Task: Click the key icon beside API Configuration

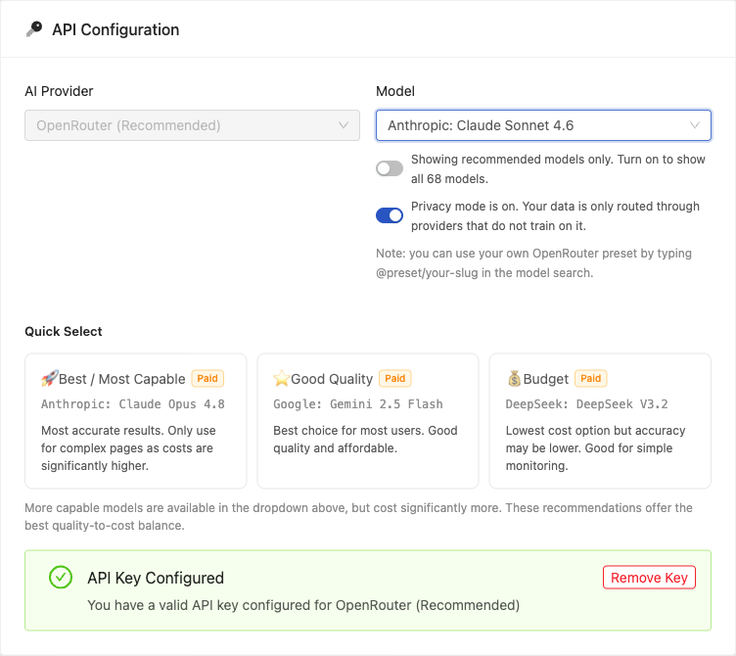Action: (x=34, y=29)
